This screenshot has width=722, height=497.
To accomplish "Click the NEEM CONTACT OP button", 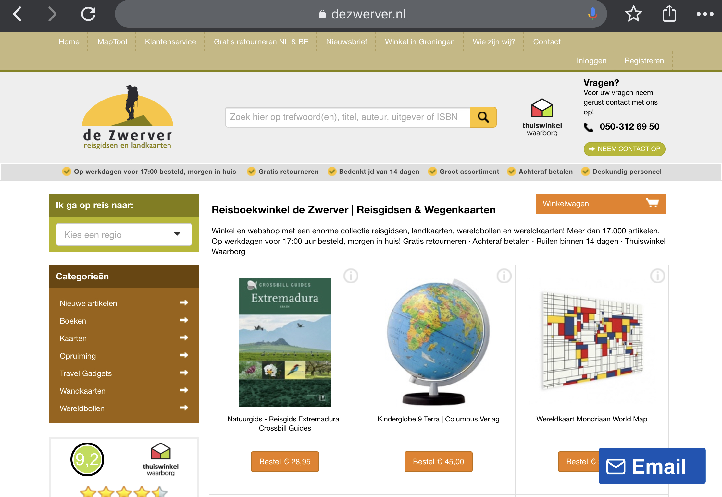I will pos(624,149).
